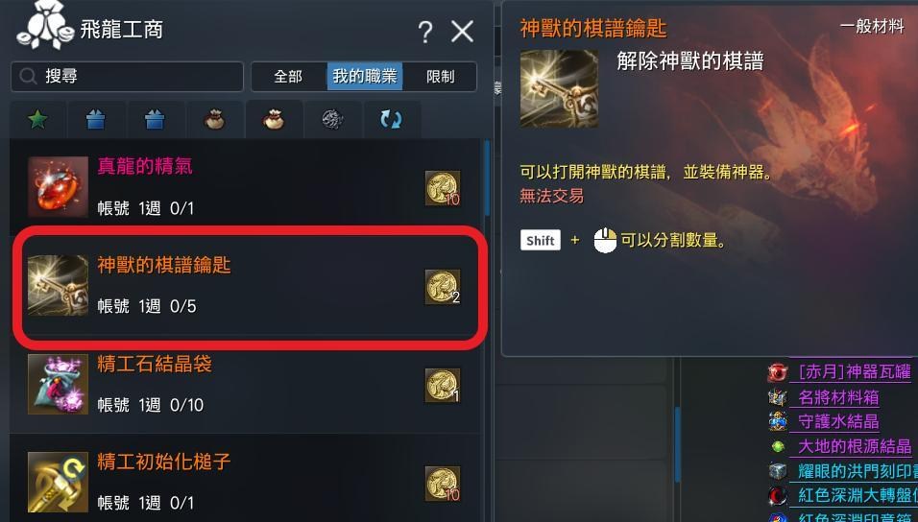This screenshot has height=522, width=918.
Task: Open the [赤月]神器瓦罐 link
Action: [x=855, y=371]
